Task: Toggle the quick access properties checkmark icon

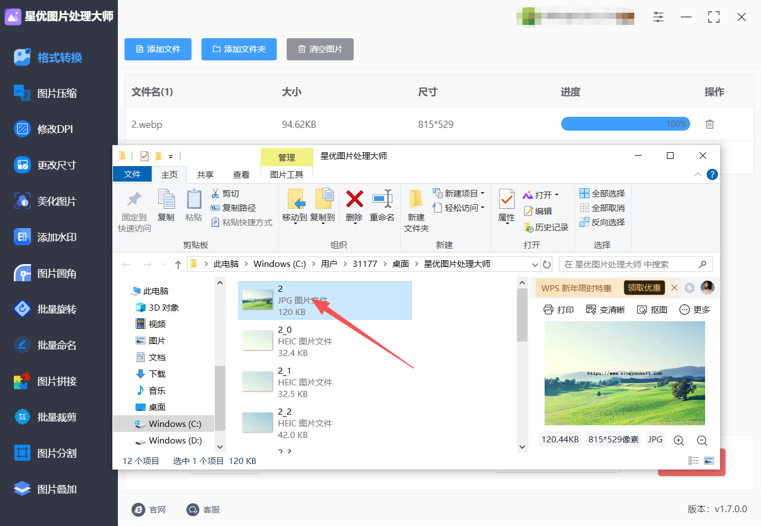Action: (144, 156)
